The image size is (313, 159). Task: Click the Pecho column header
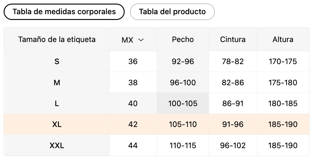(183, 40)
